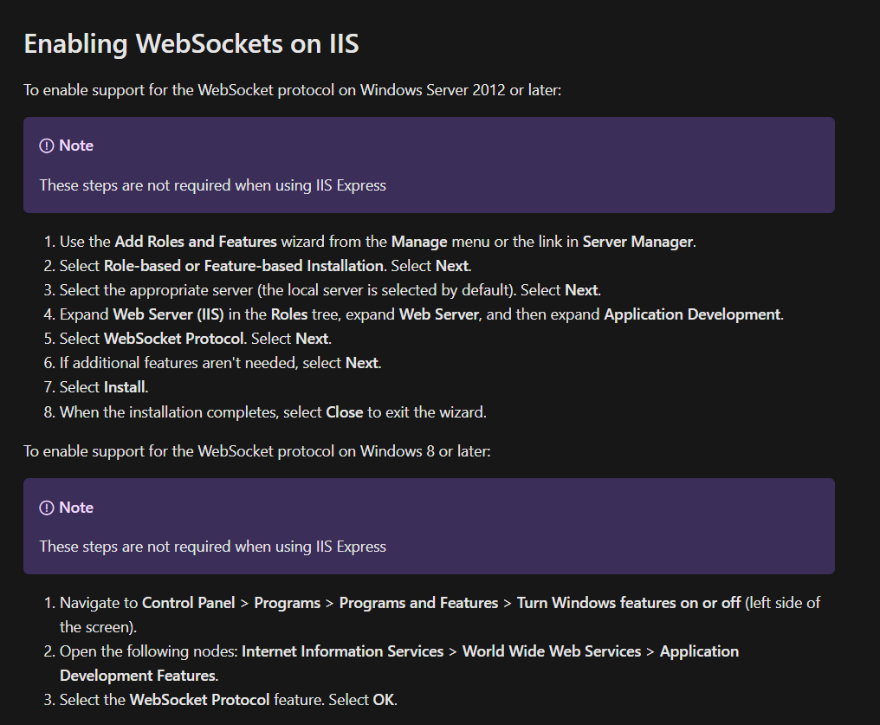This screenshot has width=880, height=725.
Task: Click the bold "Control Panel" text
Action: pyautogui.click(x=188, y=603)
